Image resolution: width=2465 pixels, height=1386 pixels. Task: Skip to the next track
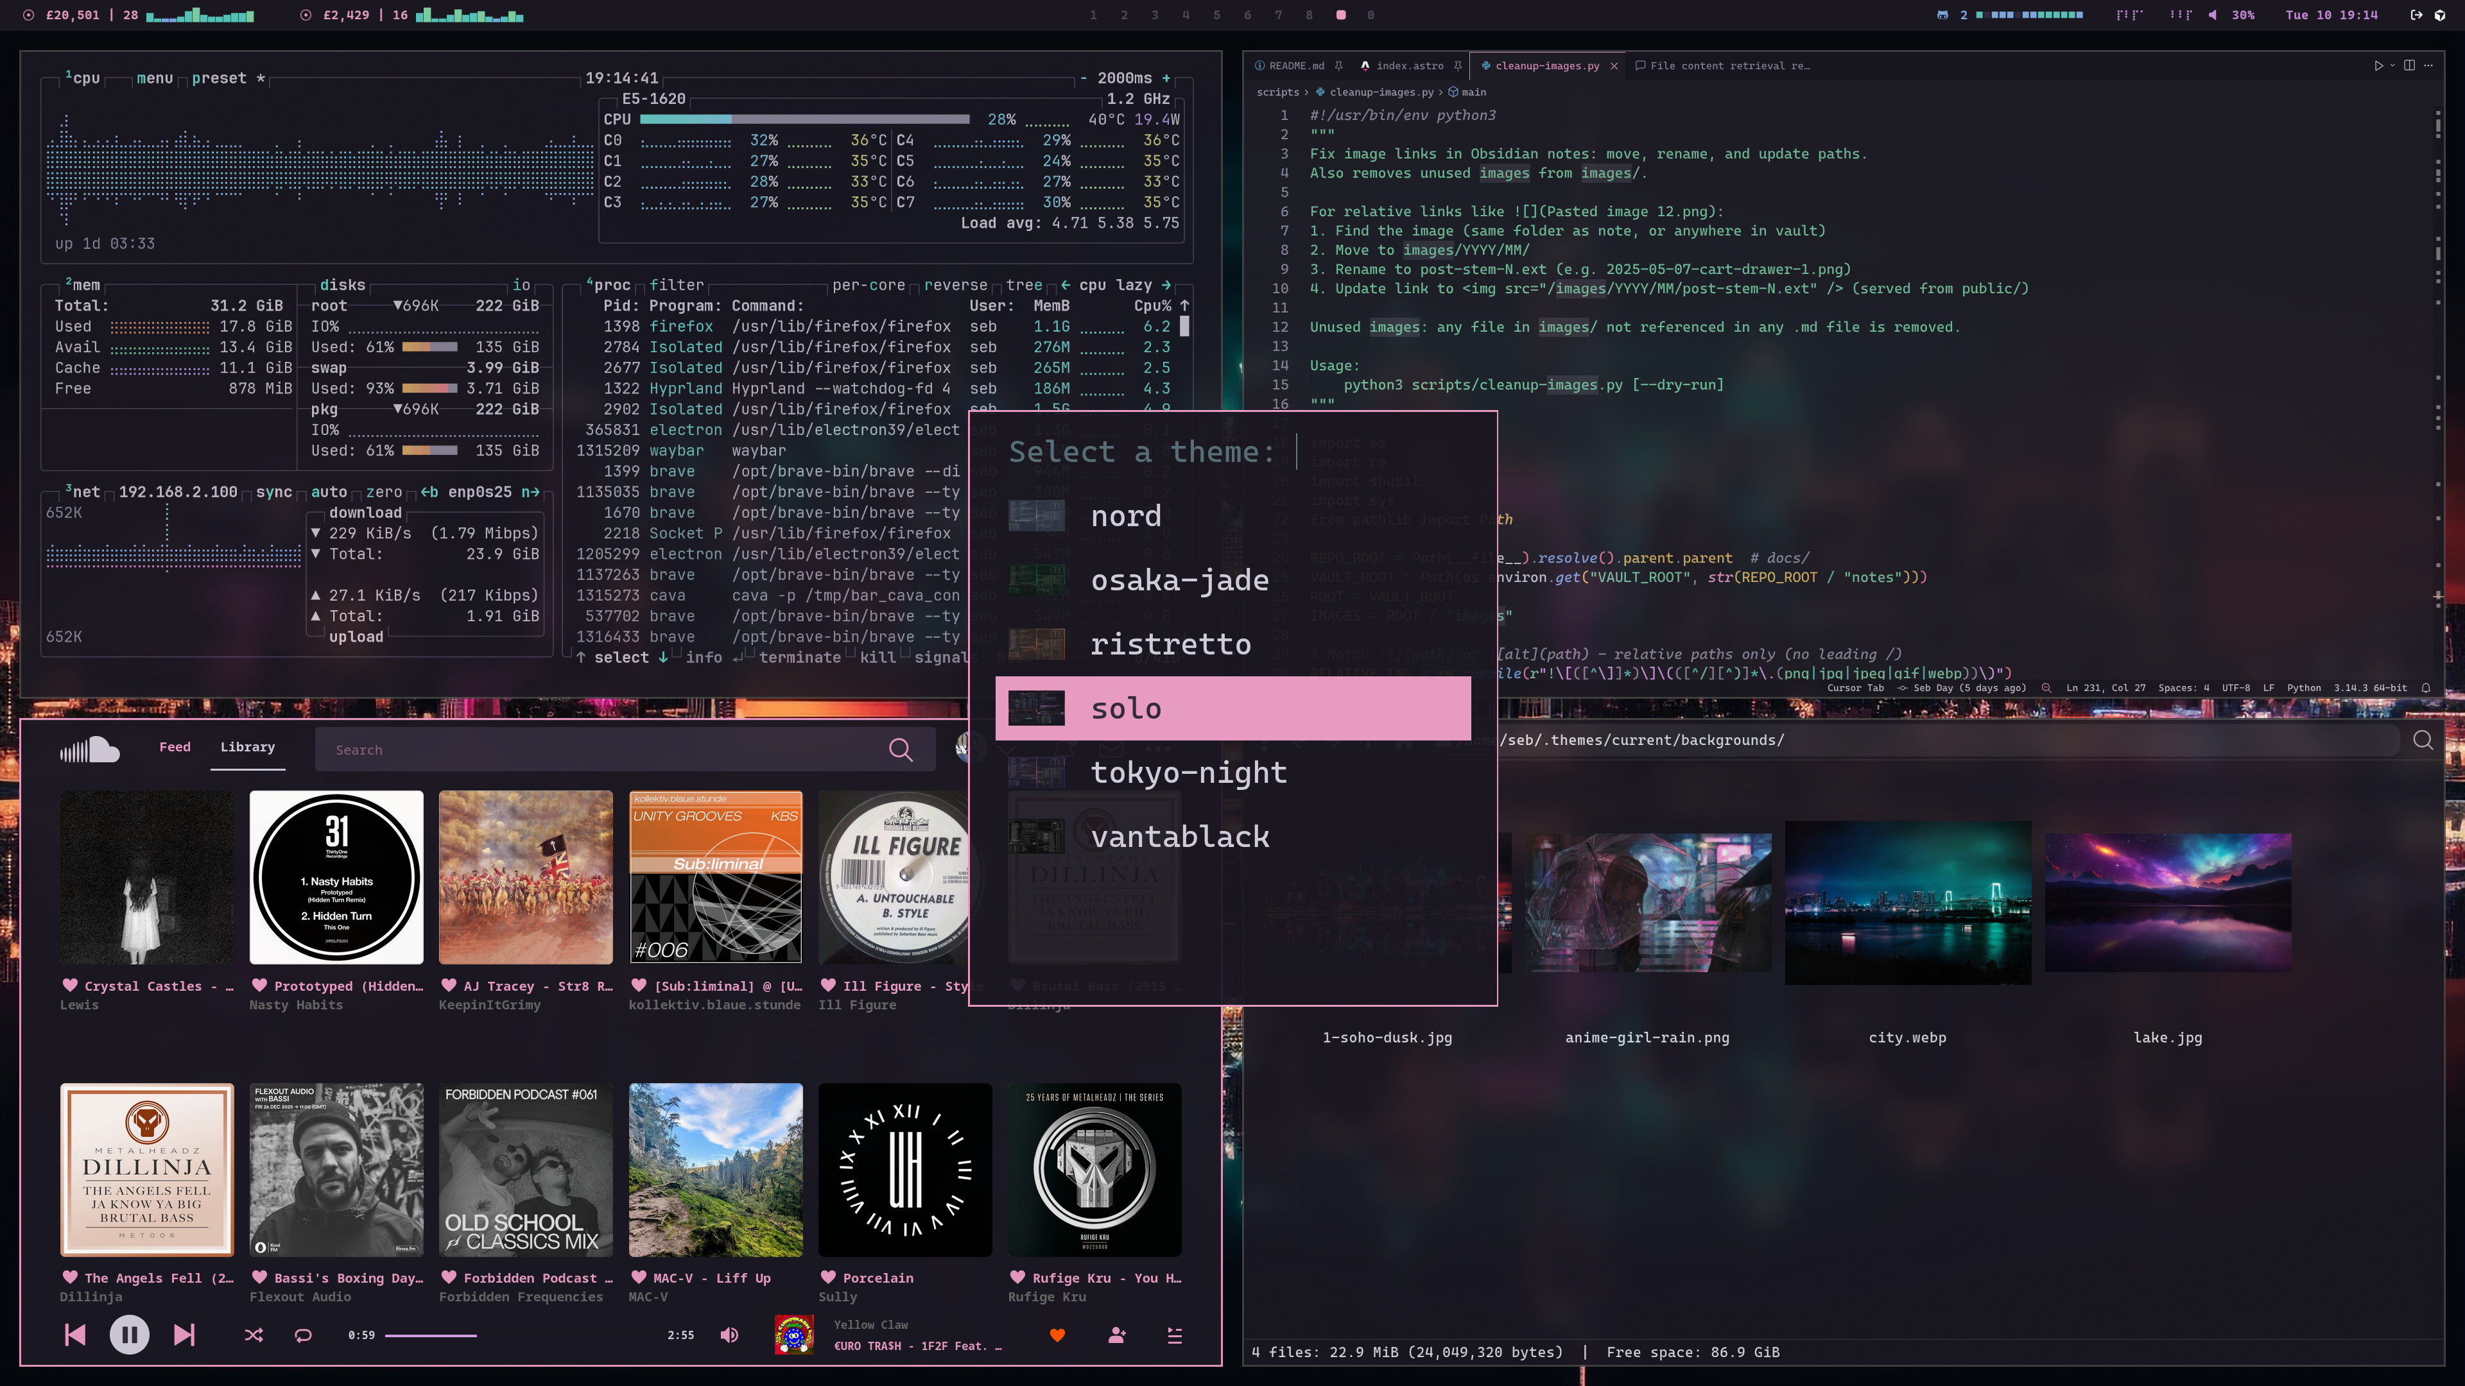pyautogui.click(x=184, y=1335)
